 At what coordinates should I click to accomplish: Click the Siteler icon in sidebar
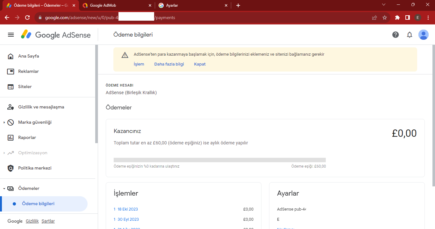coord(11,87)
